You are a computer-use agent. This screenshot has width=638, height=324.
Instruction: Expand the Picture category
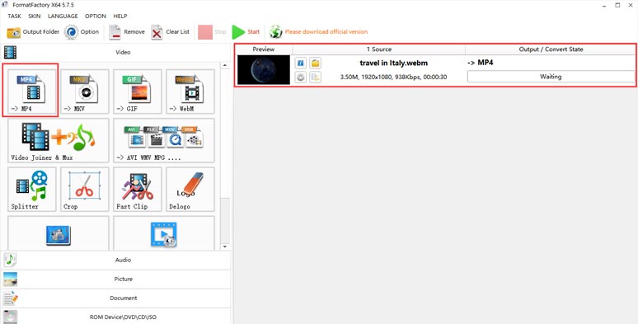pos(115,279)
